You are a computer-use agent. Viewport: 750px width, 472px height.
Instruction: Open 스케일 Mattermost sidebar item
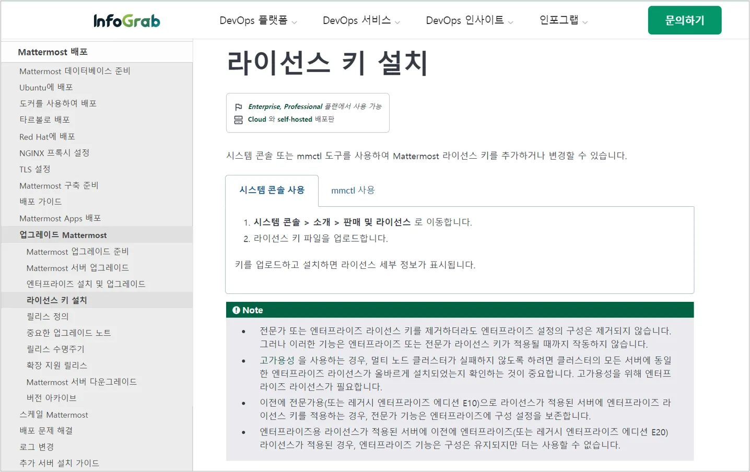(x=54, y=415)
